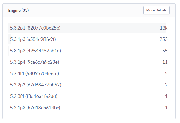Click the 253 count value

coord(164,39)
